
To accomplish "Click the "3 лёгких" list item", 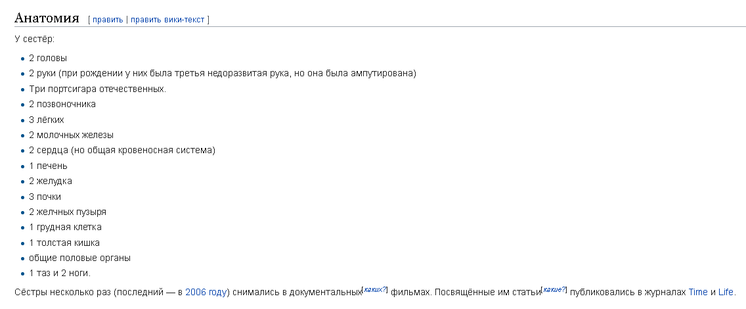I will 47,120.
